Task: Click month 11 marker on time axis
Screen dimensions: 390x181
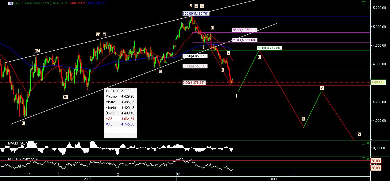Action: tap(29, 174)
